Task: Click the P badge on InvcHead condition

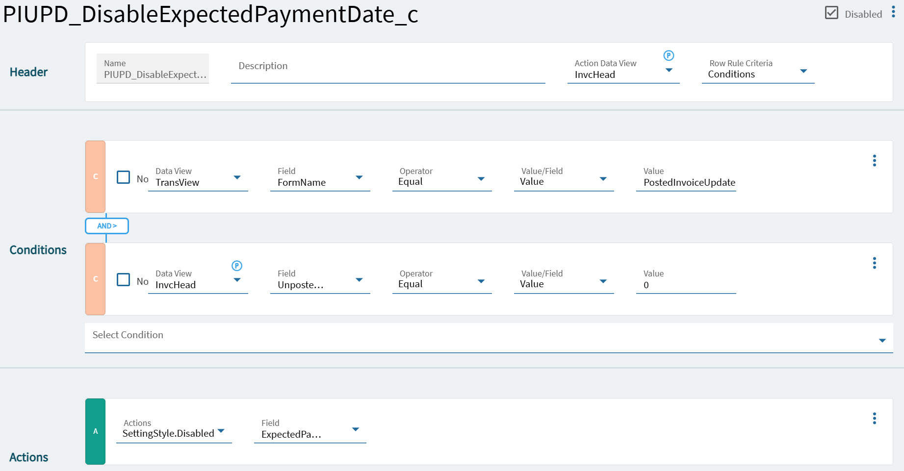Action: (237, 266)
